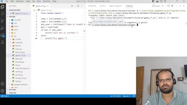Screen dimensions: 187x105
Task: Open the Help menu
Action: coord(54,1)
